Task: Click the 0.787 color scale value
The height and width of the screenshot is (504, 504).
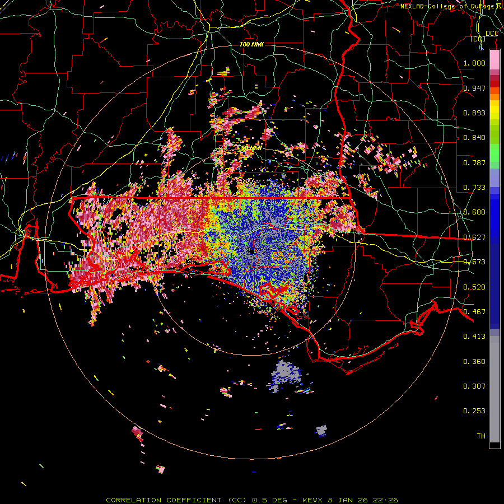Action: pos(474,162)
